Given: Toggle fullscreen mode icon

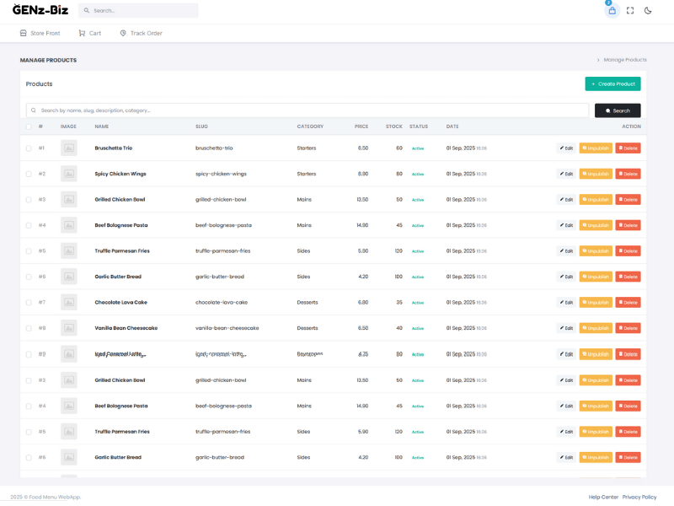Looking at the screenshot, I should click(x=630, y=11).
